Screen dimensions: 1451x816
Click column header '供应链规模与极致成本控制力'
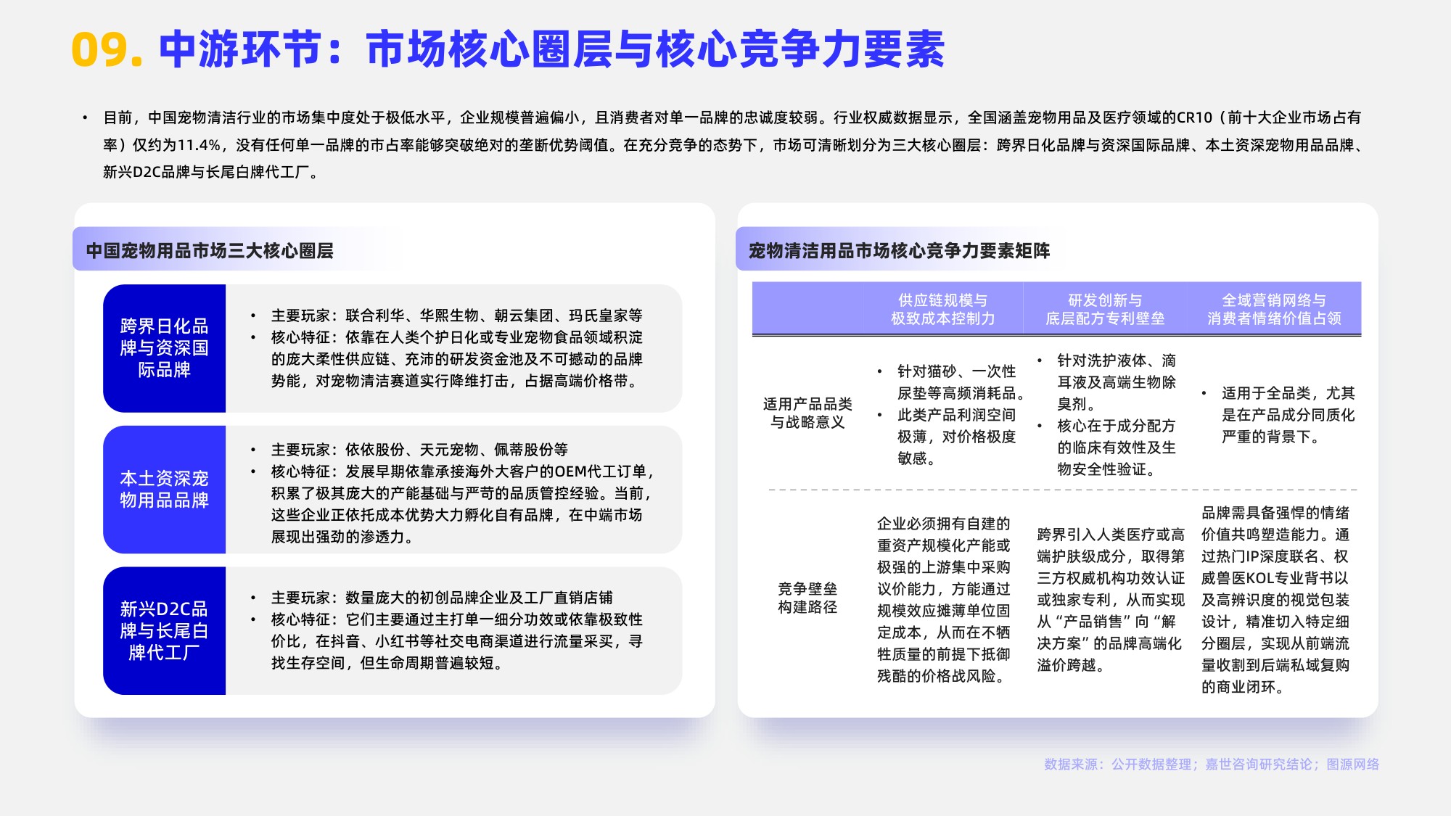coord(942,309)
